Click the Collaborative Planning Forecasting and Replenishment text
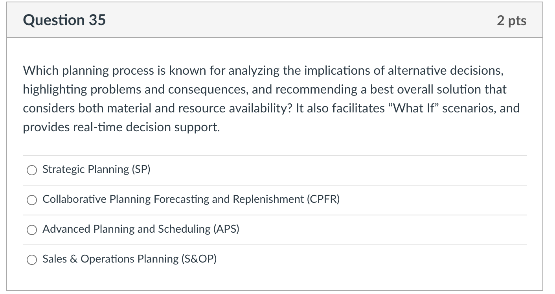555x294 pixels. [x=191, y=199]
